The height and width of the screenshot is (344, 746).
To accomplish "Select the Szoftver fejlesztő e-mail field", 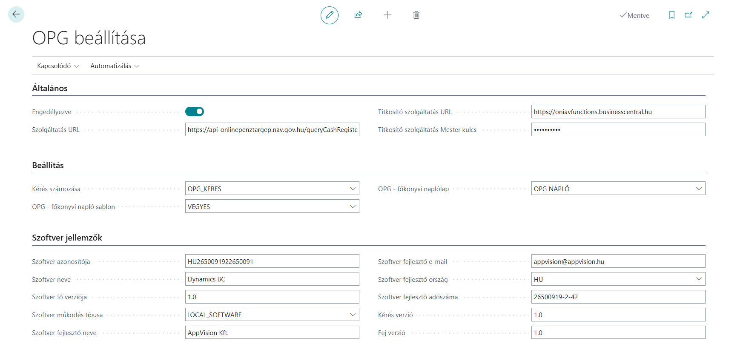I will 618,261.
